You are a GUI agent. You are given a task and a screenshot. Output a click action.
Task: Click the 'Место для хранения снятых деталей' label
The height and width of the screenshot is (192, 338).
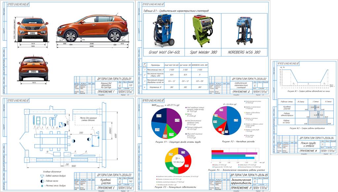tap(88, 119)
